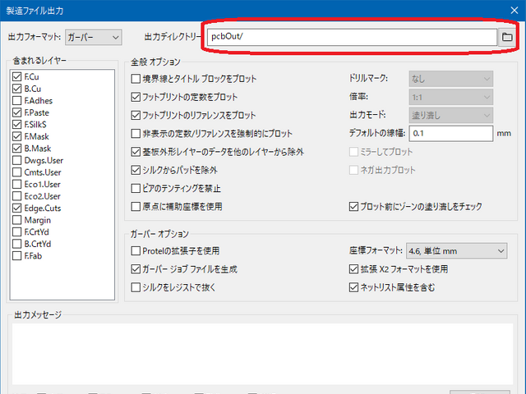Image resolution: width=526 pixels, height=394 pixels.
Task: Toggle ガーバー ジョブ ファイルを生成 checkbox
Action: [136, 269]
